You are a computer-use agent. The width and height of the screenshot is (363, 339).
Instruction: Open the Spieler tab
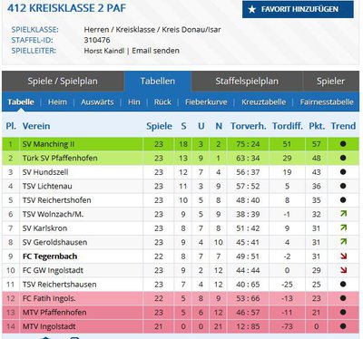(x=330, y=82)
